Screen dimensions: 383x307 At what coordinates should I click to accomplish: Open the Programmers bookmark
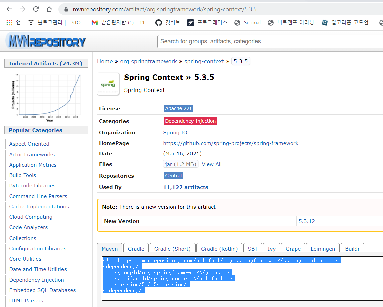207,22
